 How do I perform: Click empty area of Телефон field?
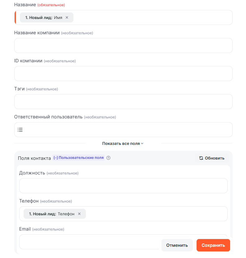coord(155,214)
